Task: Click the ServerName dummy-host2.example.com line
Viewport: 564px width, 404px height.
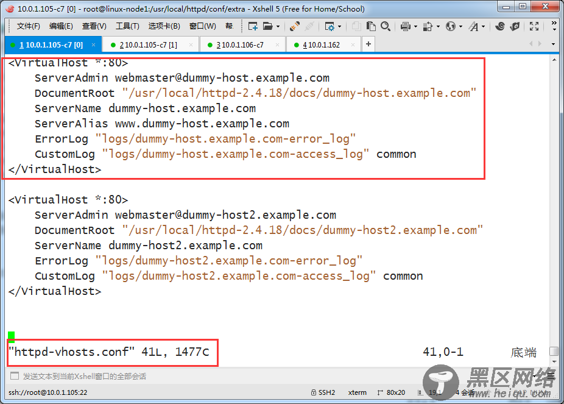Action: point(149,246)
